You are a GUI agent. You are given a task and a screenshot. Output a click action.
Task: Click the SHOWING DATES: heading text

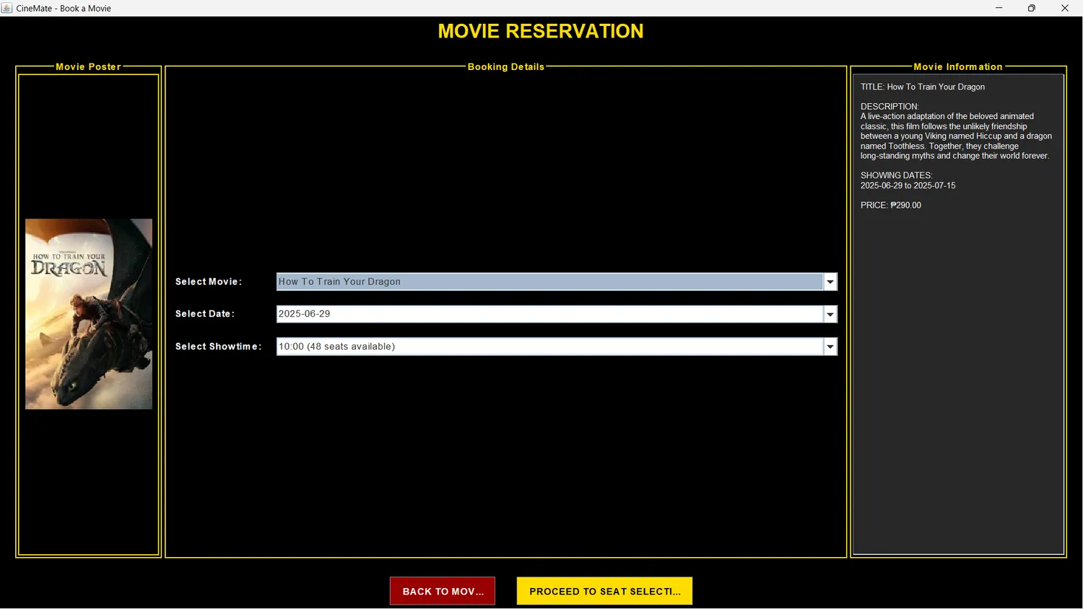click(897, 175)
